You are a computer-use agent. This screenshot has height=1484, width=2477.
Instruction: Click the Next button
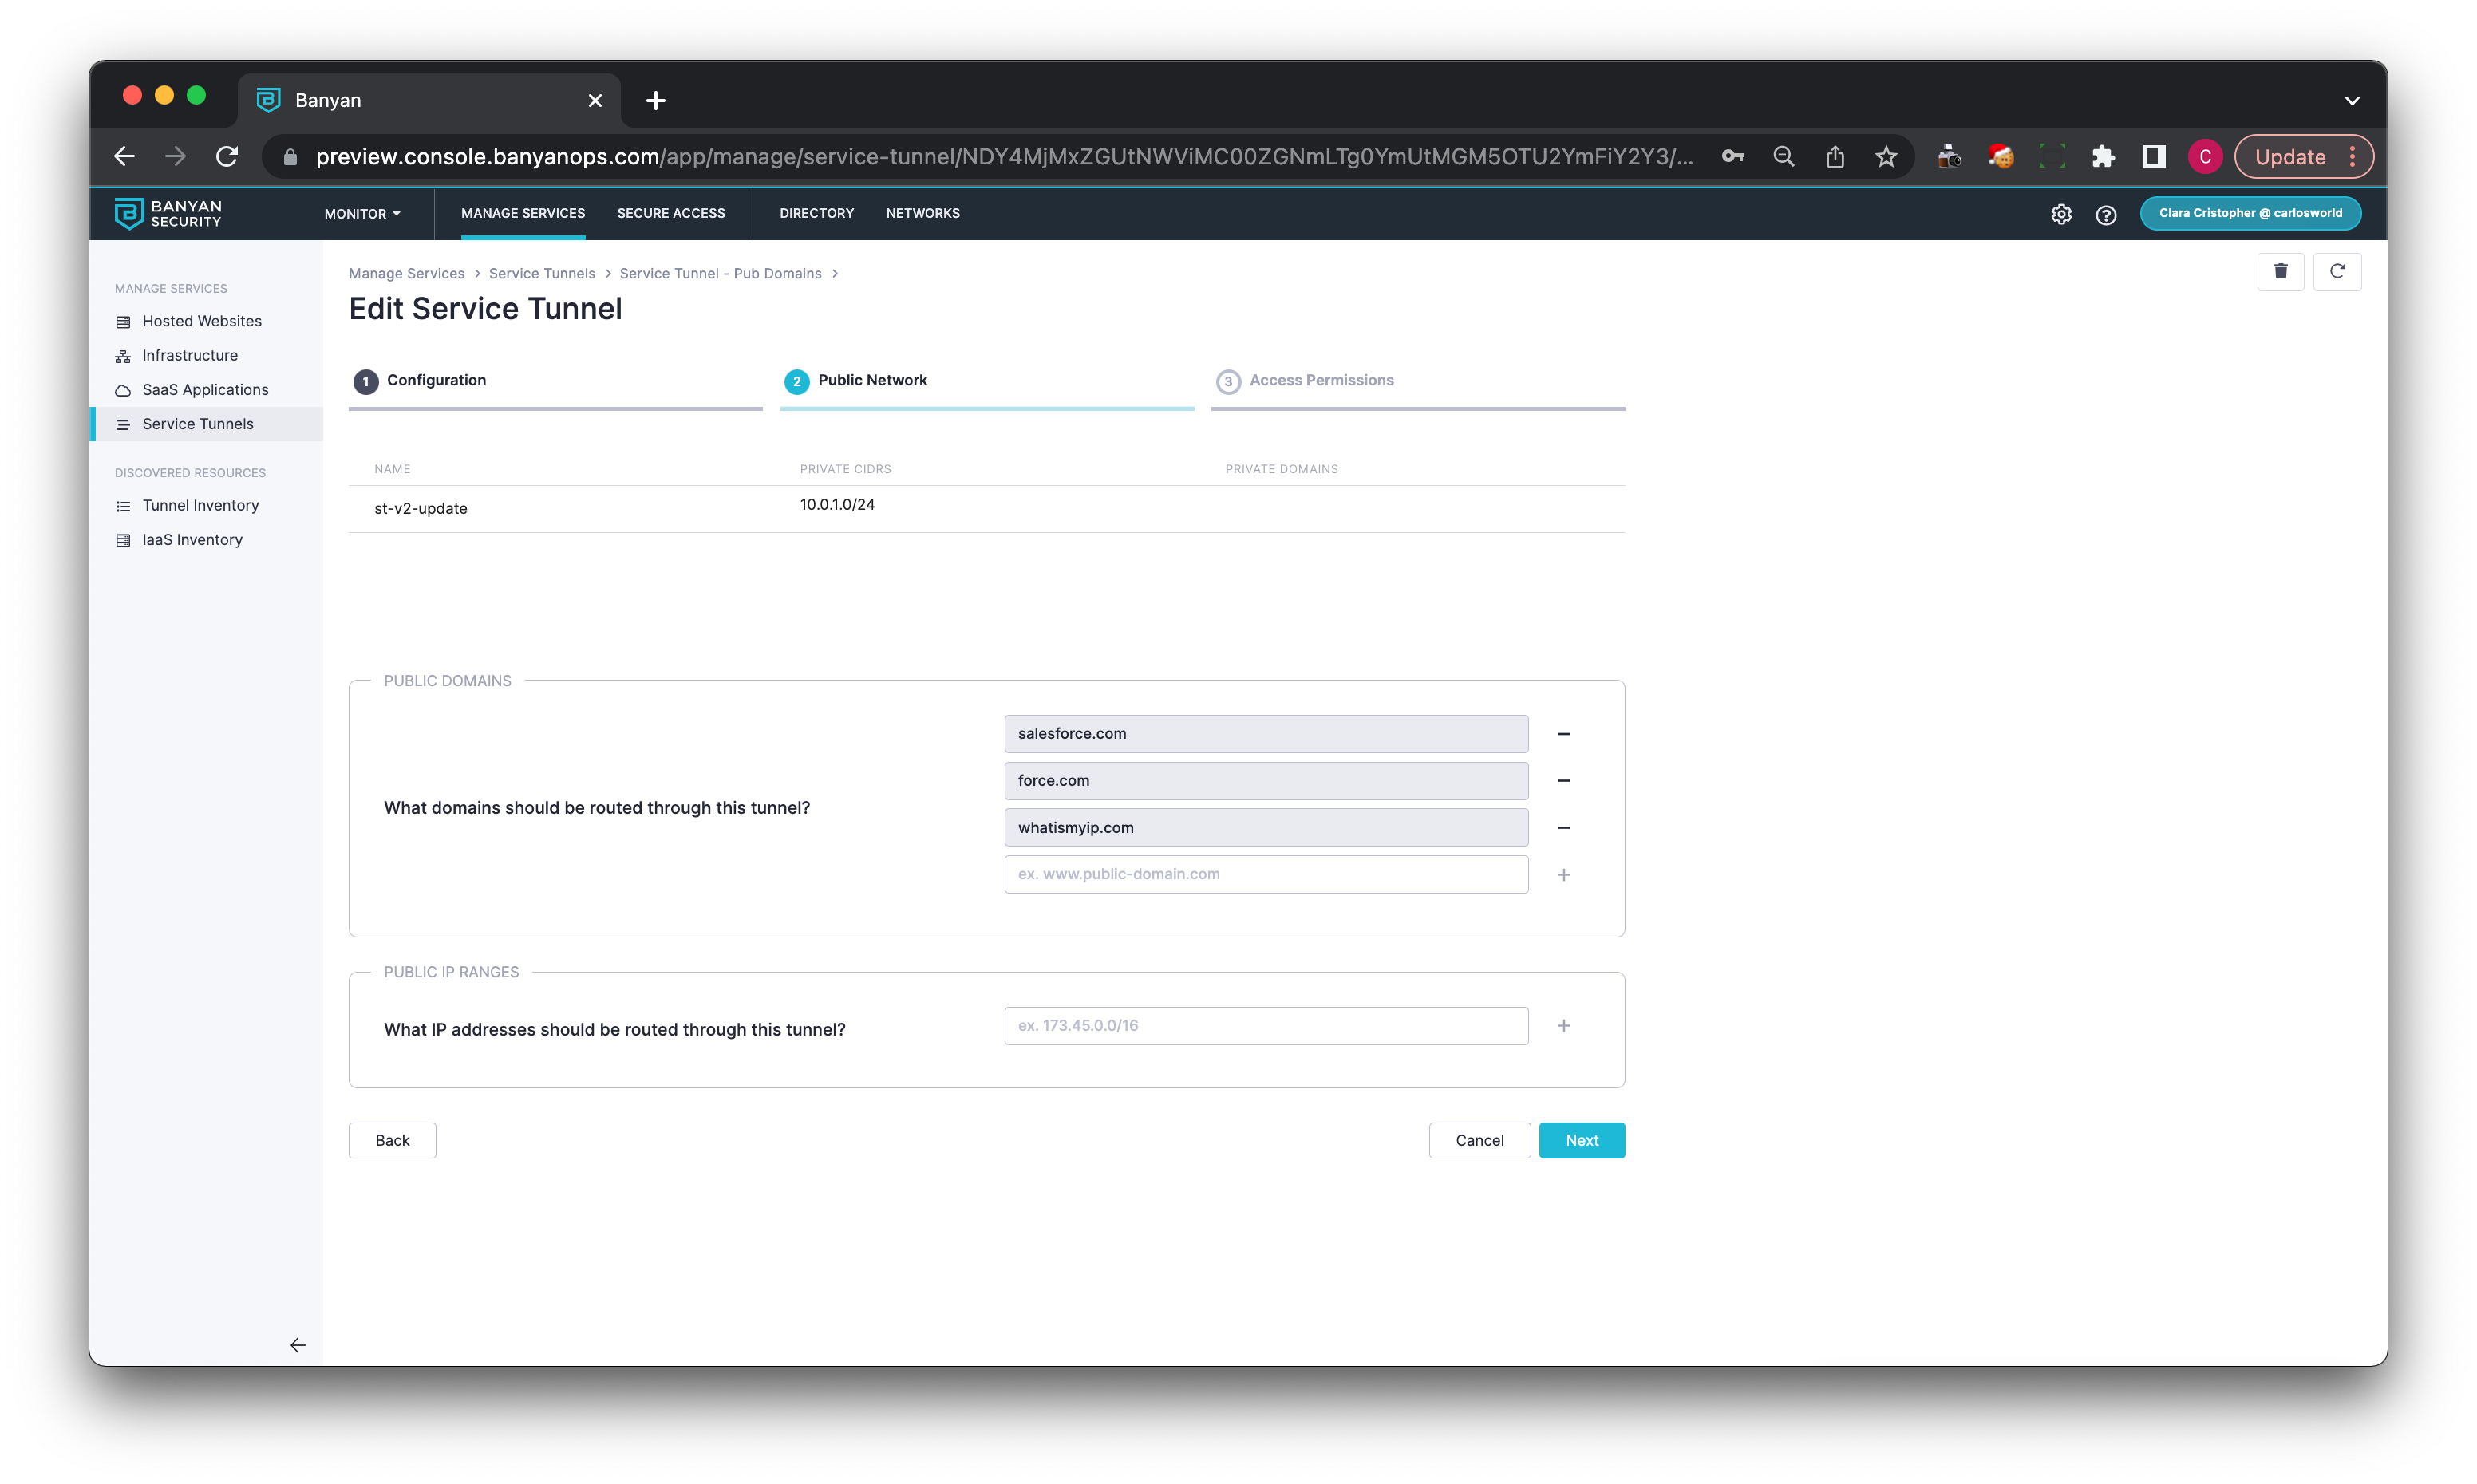click(1581, 1140)
